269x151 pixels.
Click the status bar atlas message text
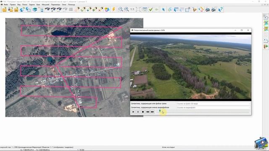168,147
